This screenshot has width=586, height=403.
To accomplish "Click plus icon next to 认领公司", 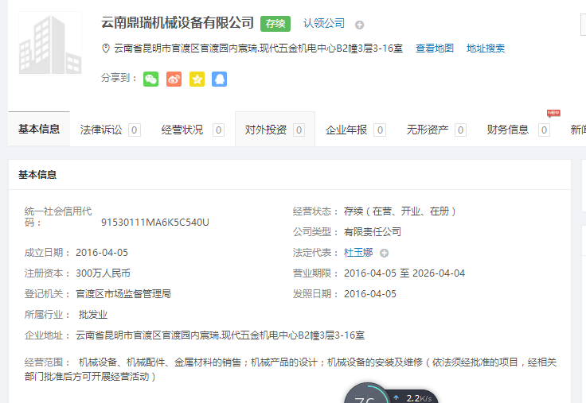I will coord(360,25).
